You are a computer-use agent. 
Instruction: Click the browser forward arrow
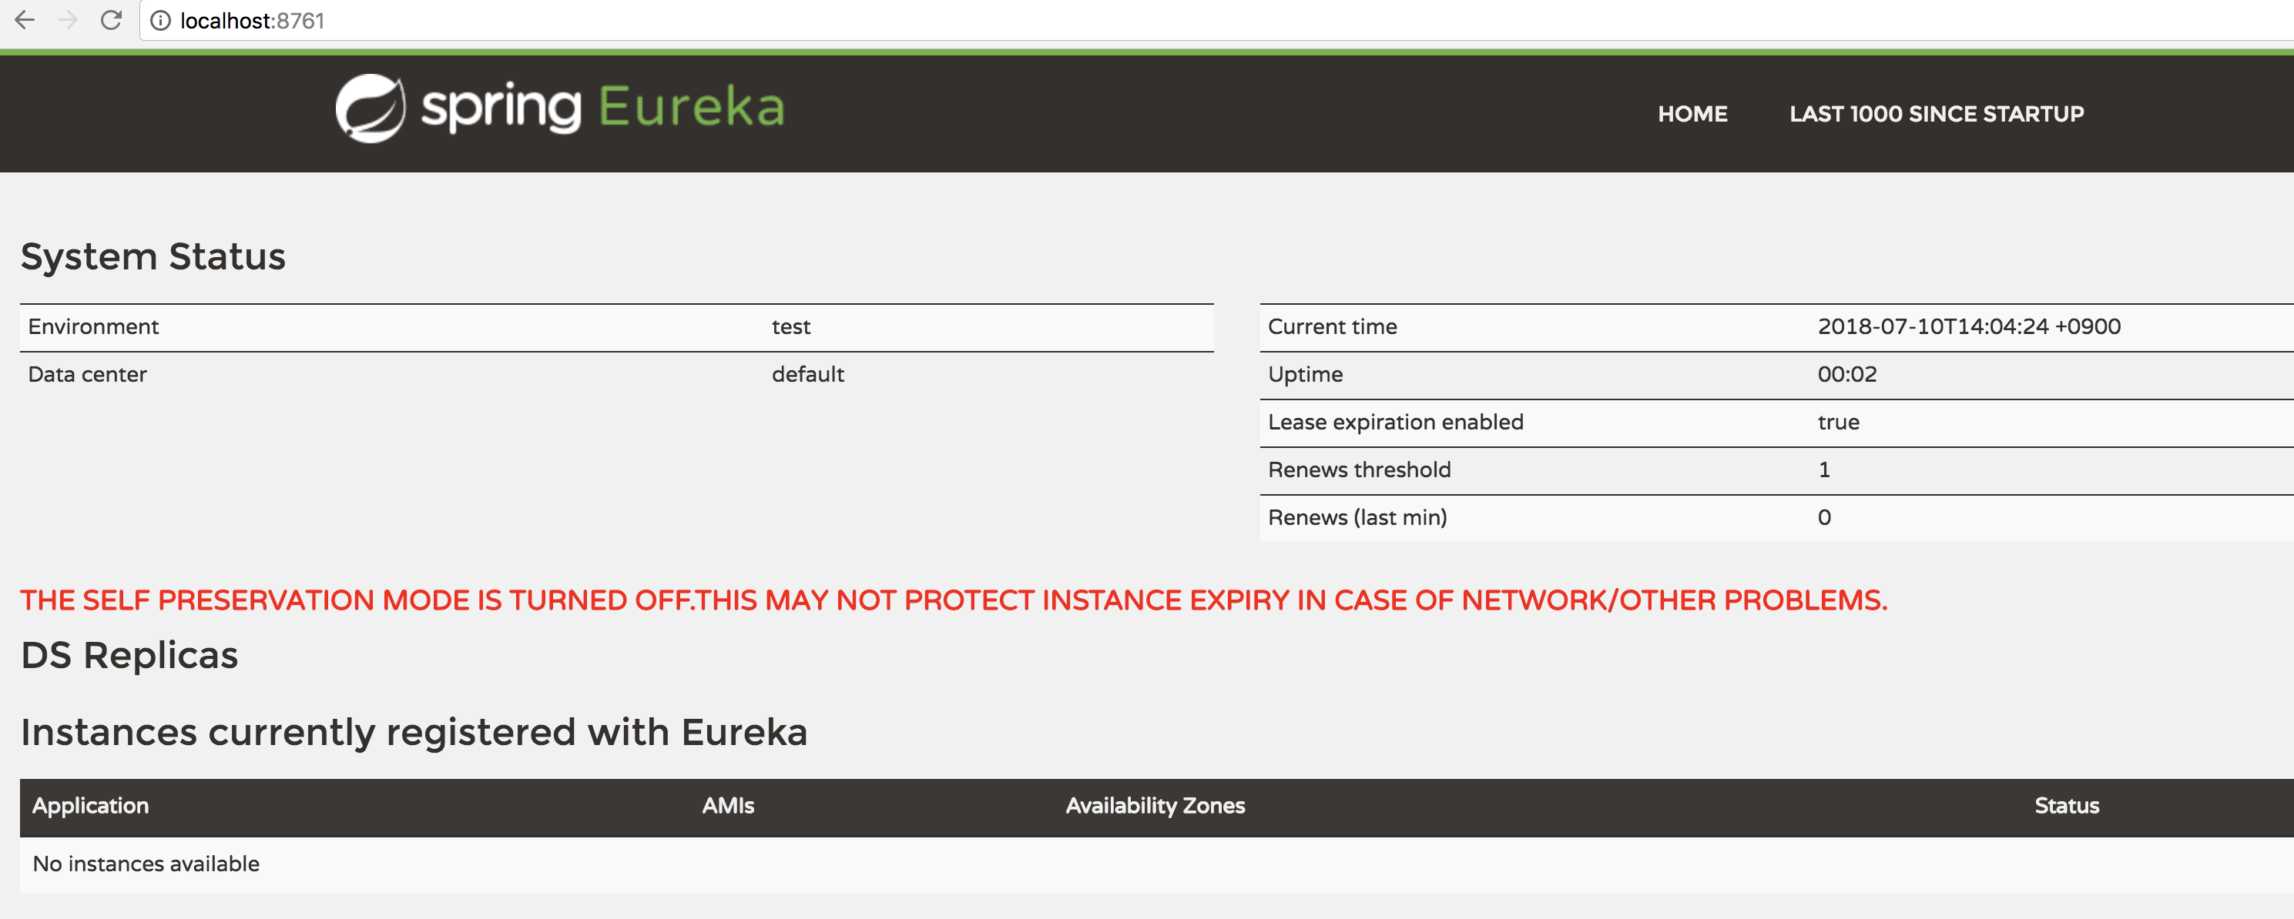pyautogui.click(x=68, y=19)
